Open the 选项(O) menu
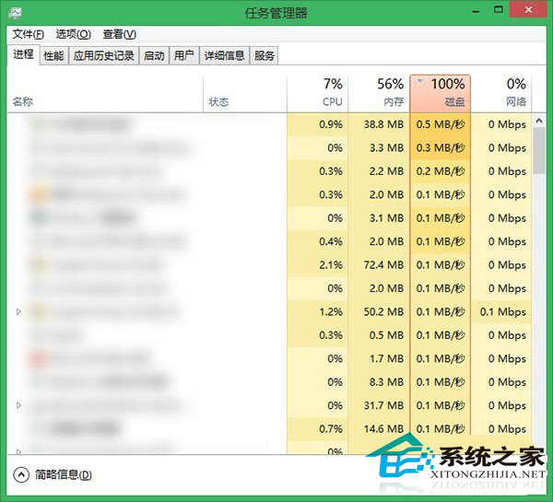553x502 pixels. [x=74, y=34]
